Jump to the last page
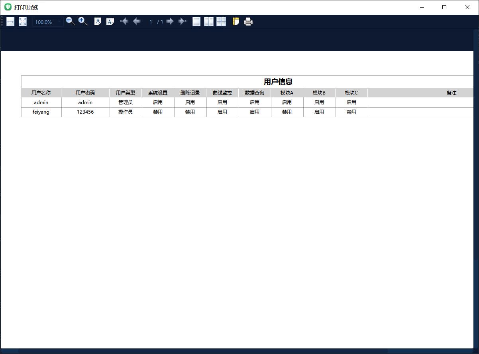The height and width of the screenshot is (354, 479). click(x=182, y=22)
